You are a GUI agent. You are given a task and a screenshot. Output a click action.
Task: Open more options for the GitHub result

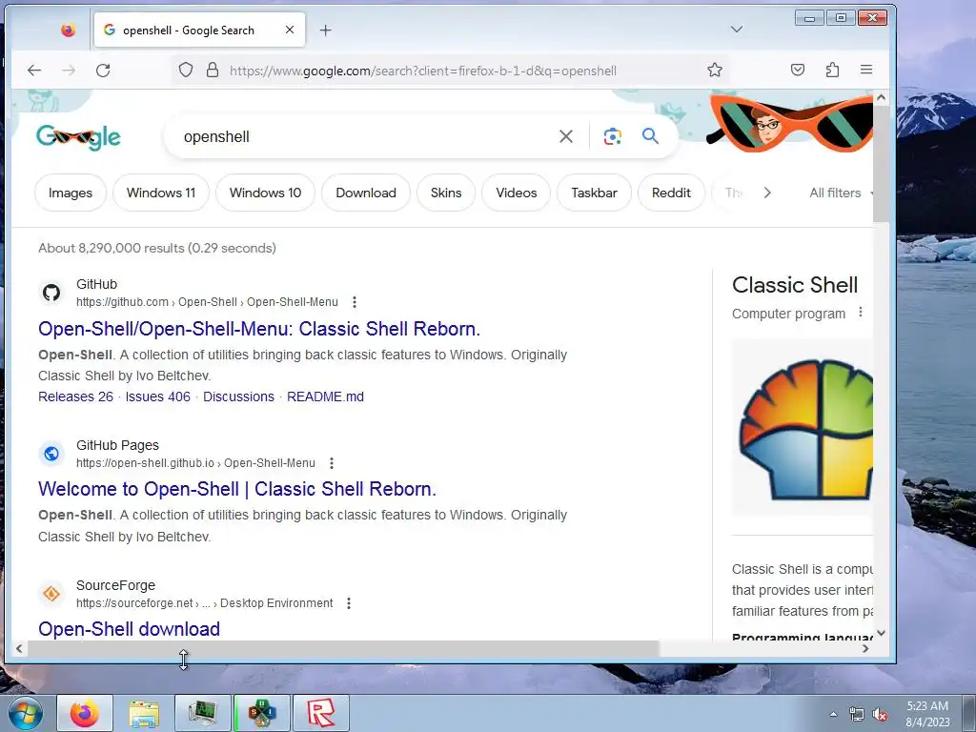(355, 302)
